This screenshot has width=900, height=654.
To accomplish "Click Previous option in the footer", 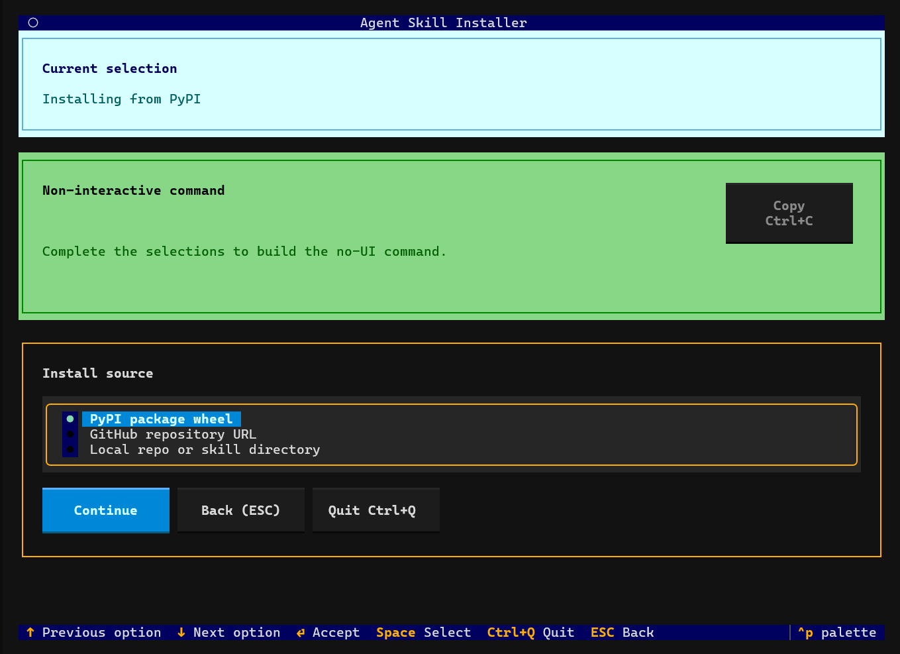I will point(93,632).
